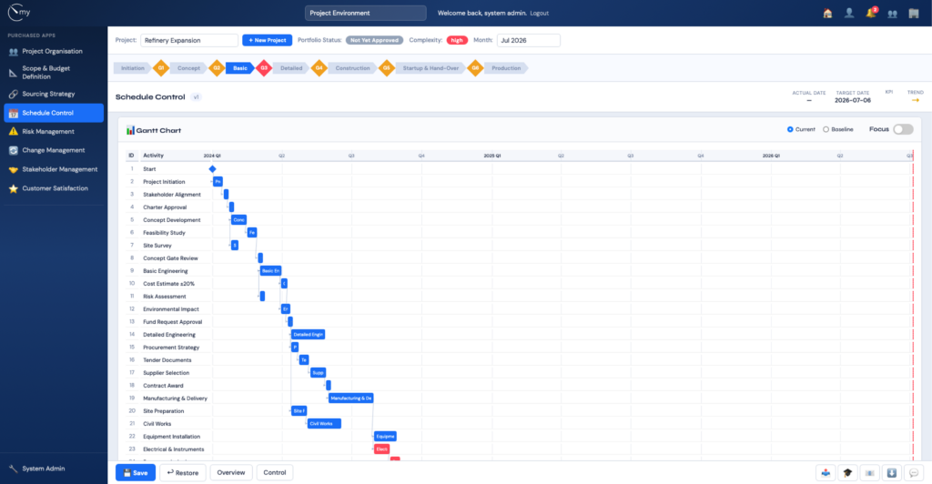Click the Logout link
This screenshot has width=932, height=484.
tap(539, 13)
